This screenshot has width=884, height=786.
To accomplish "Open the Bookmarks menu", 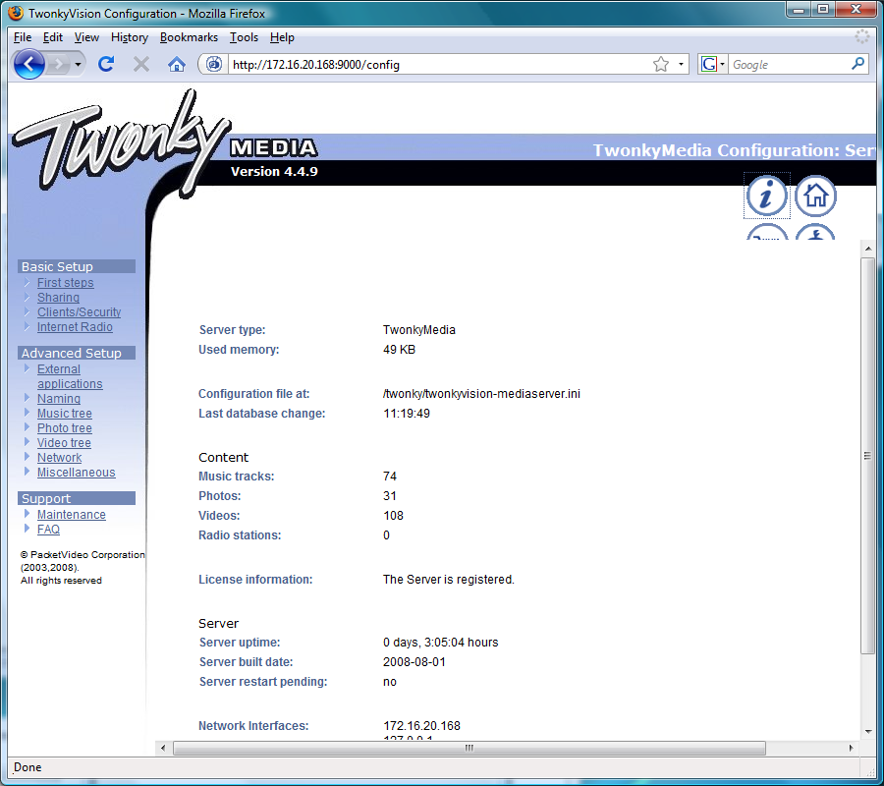I will (189, 37).
